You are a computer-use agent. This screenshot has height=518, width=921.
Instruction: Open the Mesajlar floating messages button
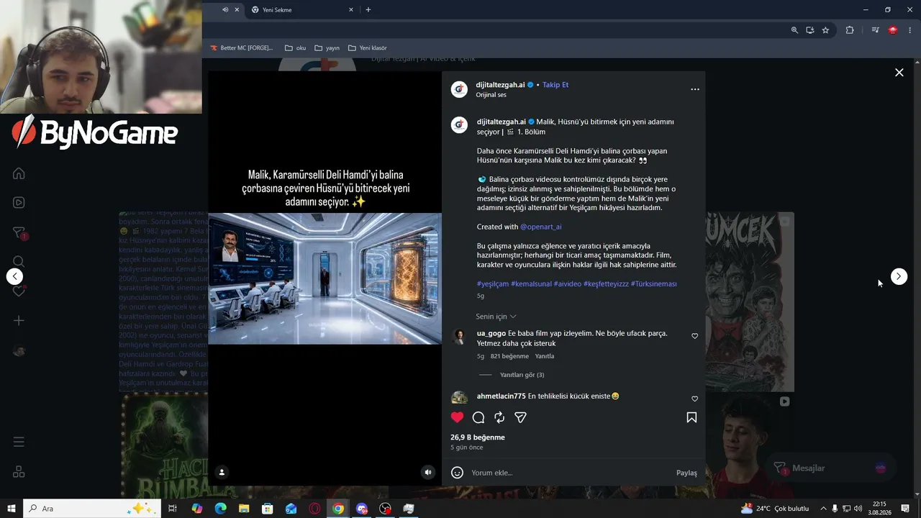point(830,468)
